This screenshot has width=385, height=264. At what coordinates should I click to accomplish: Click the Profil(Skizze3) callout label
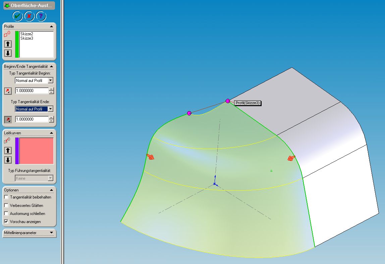point(248,103)
